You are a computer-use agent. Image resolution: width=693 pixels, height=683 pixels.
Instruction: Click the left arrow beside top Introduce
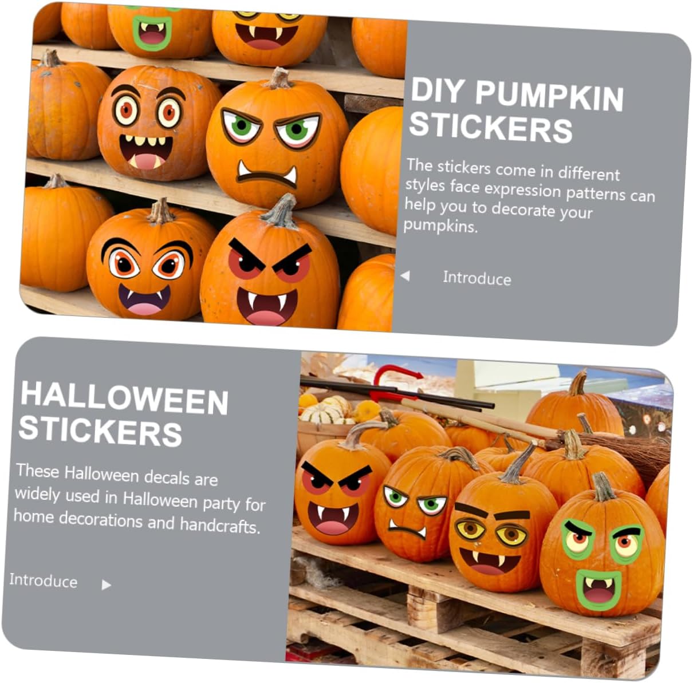(405, 276)
